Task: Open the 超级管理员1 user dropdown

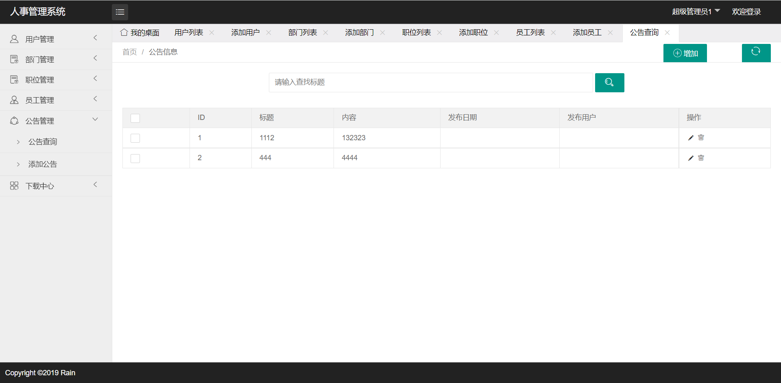Action: pos(696,11)
